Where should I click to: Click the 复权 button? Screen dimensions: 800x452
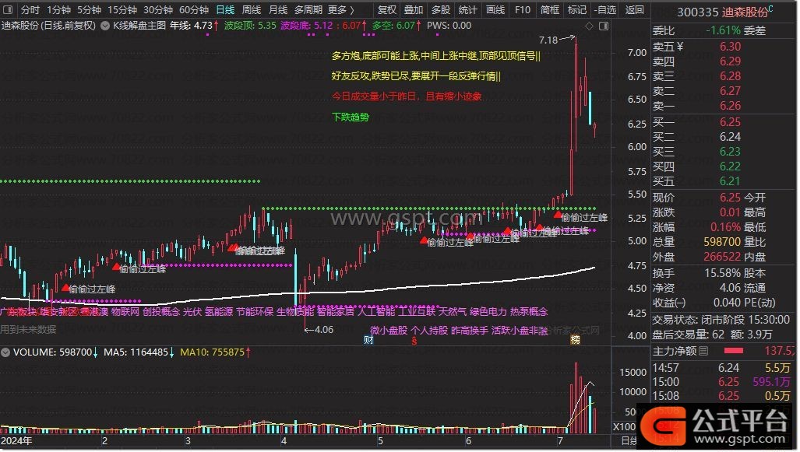(386, 9)
